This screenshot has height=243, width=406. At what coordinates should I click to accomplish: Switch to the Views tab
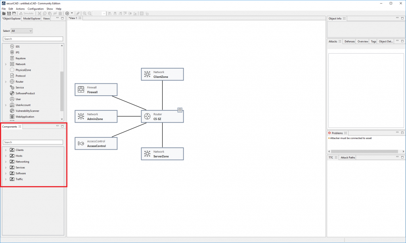[x=46, y=18]
